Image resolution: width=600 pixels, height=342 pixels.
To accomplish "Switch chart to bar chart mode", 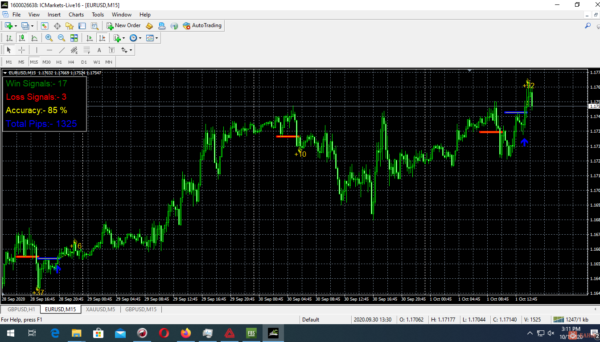I will [9, 38].
